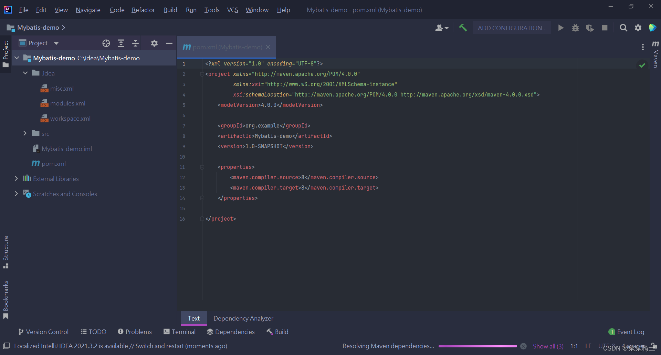Open editor tab options menu
The image size is (661, 355).
point(643,47)
